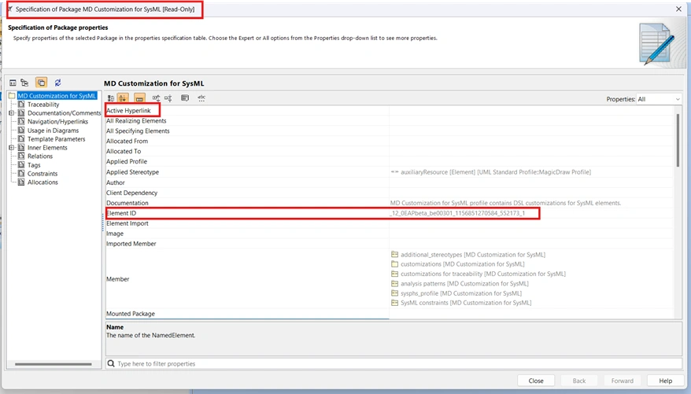Image resolution: width=691 pixels, height=394 pixels.
Task: Click the Forward button
Action: pyautogui.click(x=623, y=381)
